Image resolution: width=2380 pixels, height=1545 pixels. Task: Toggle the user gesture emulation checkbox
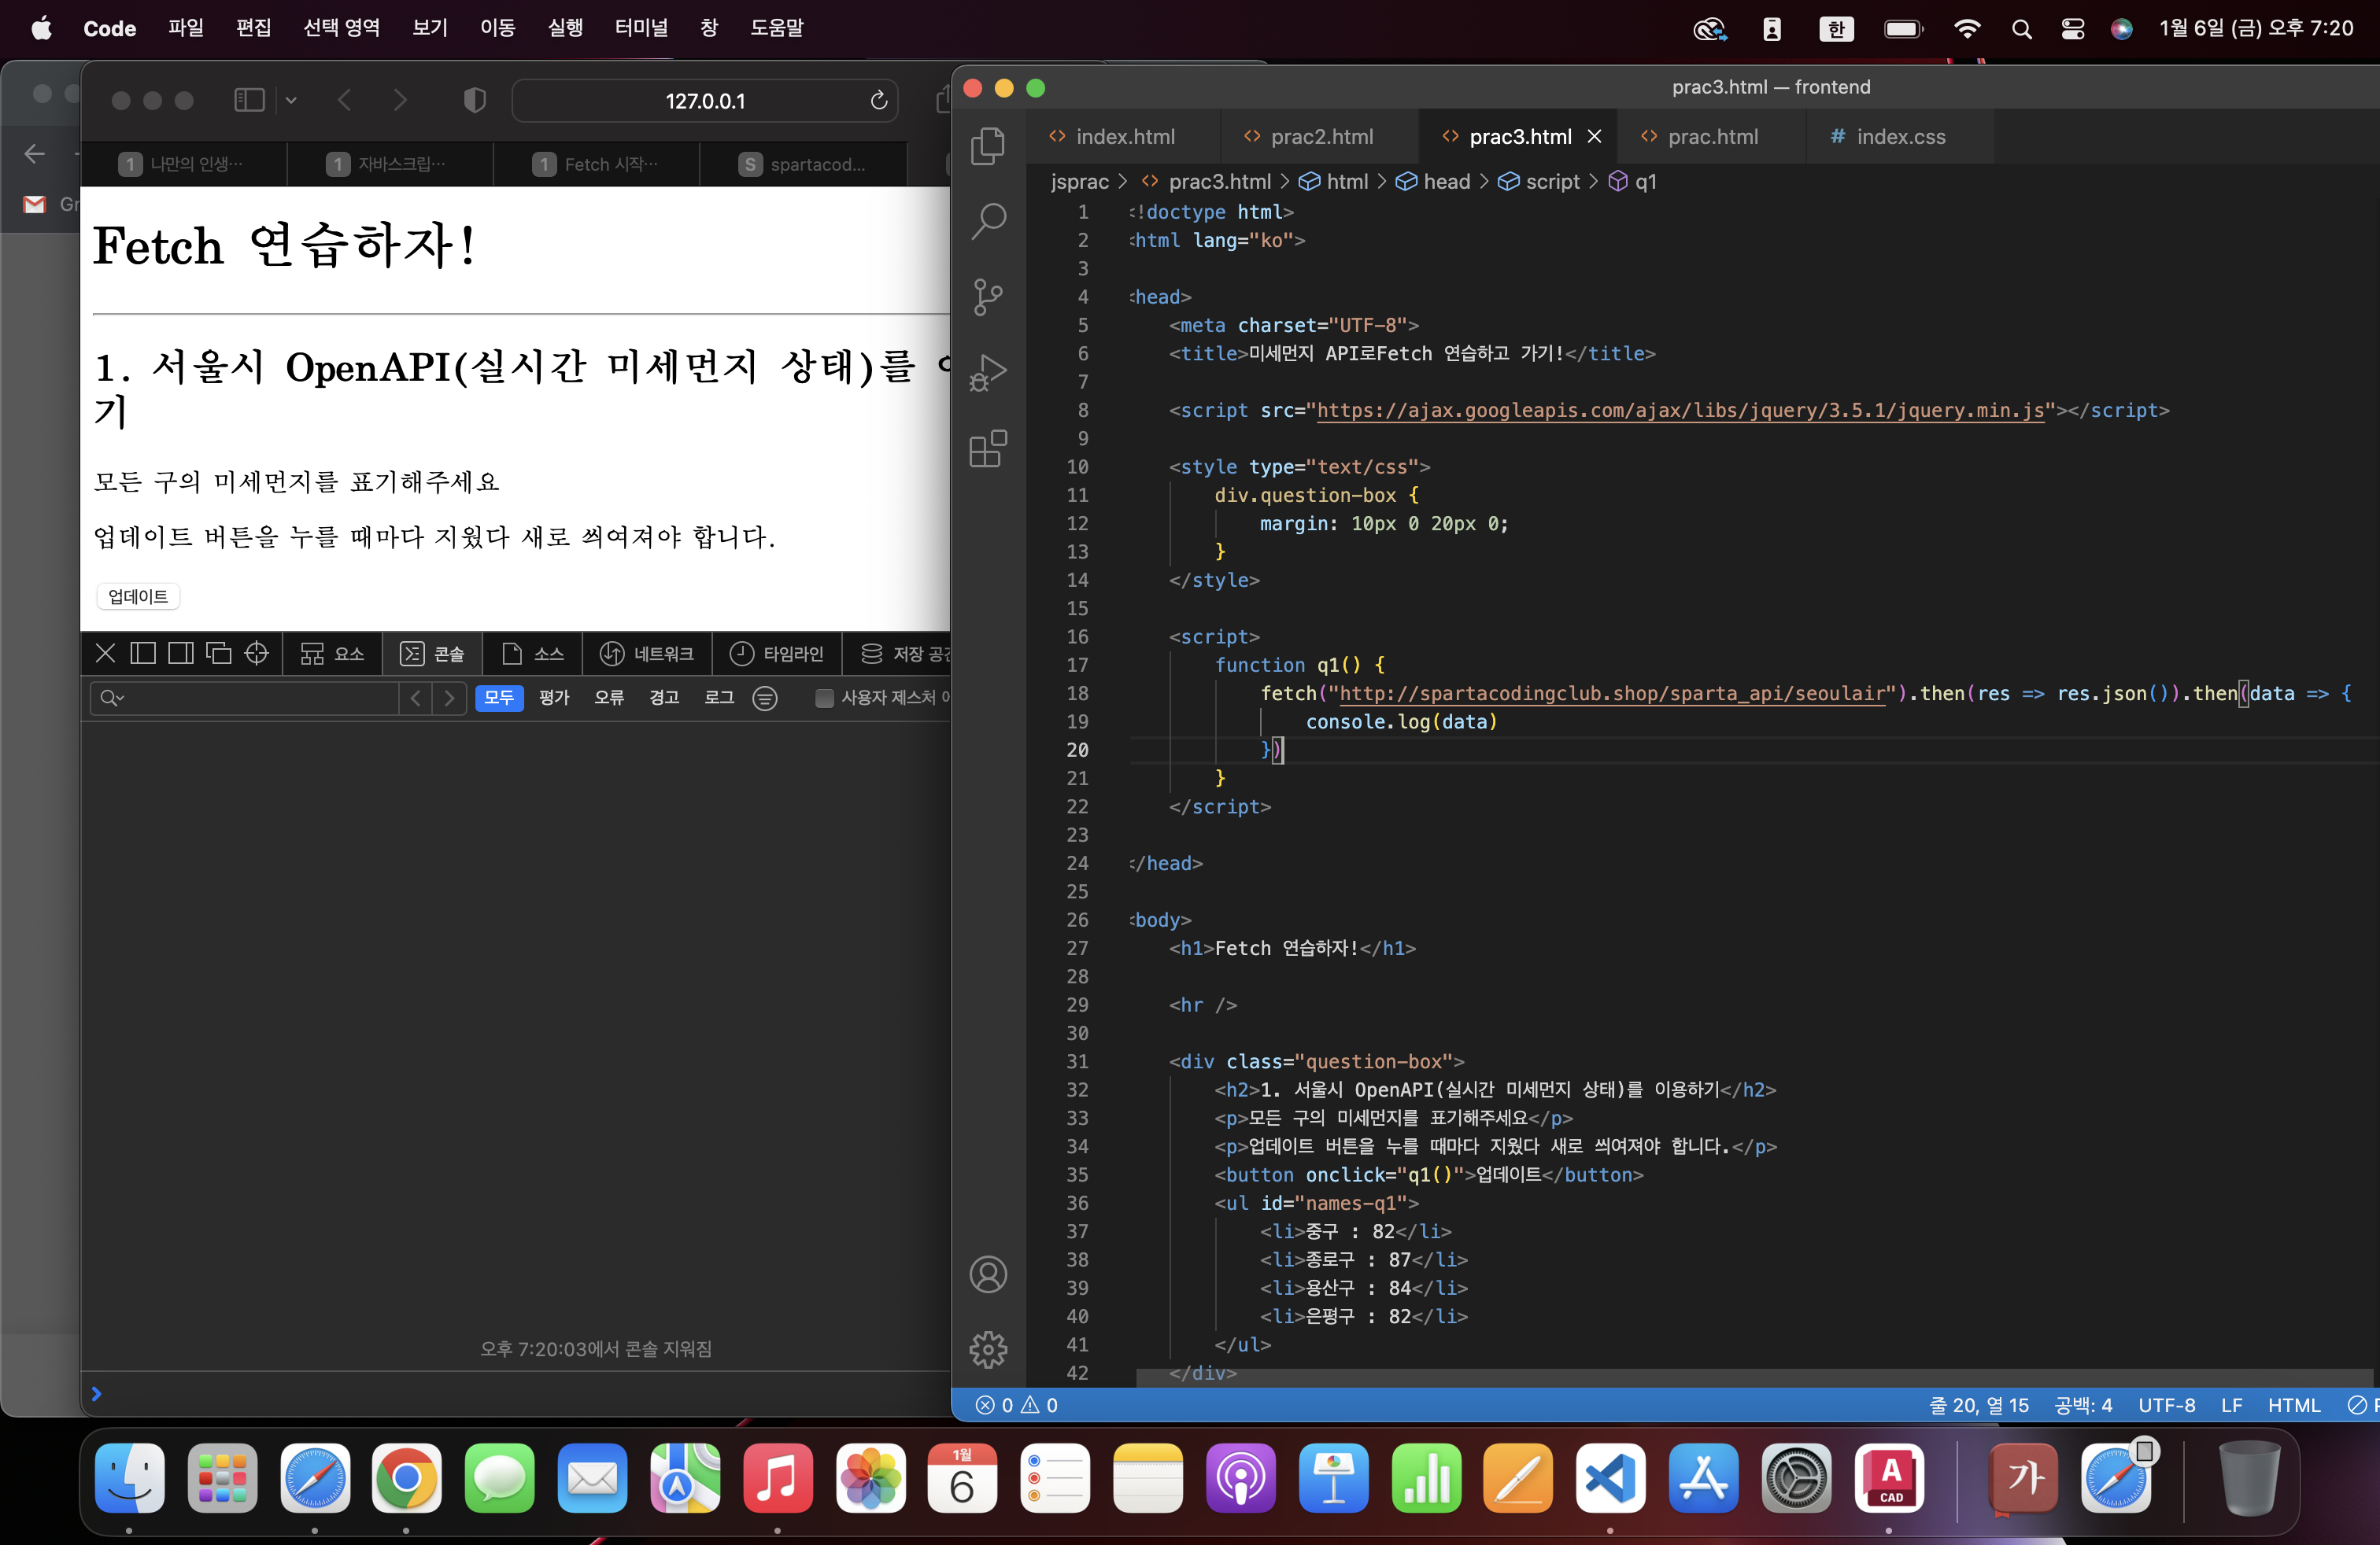(x=824, y=698)
